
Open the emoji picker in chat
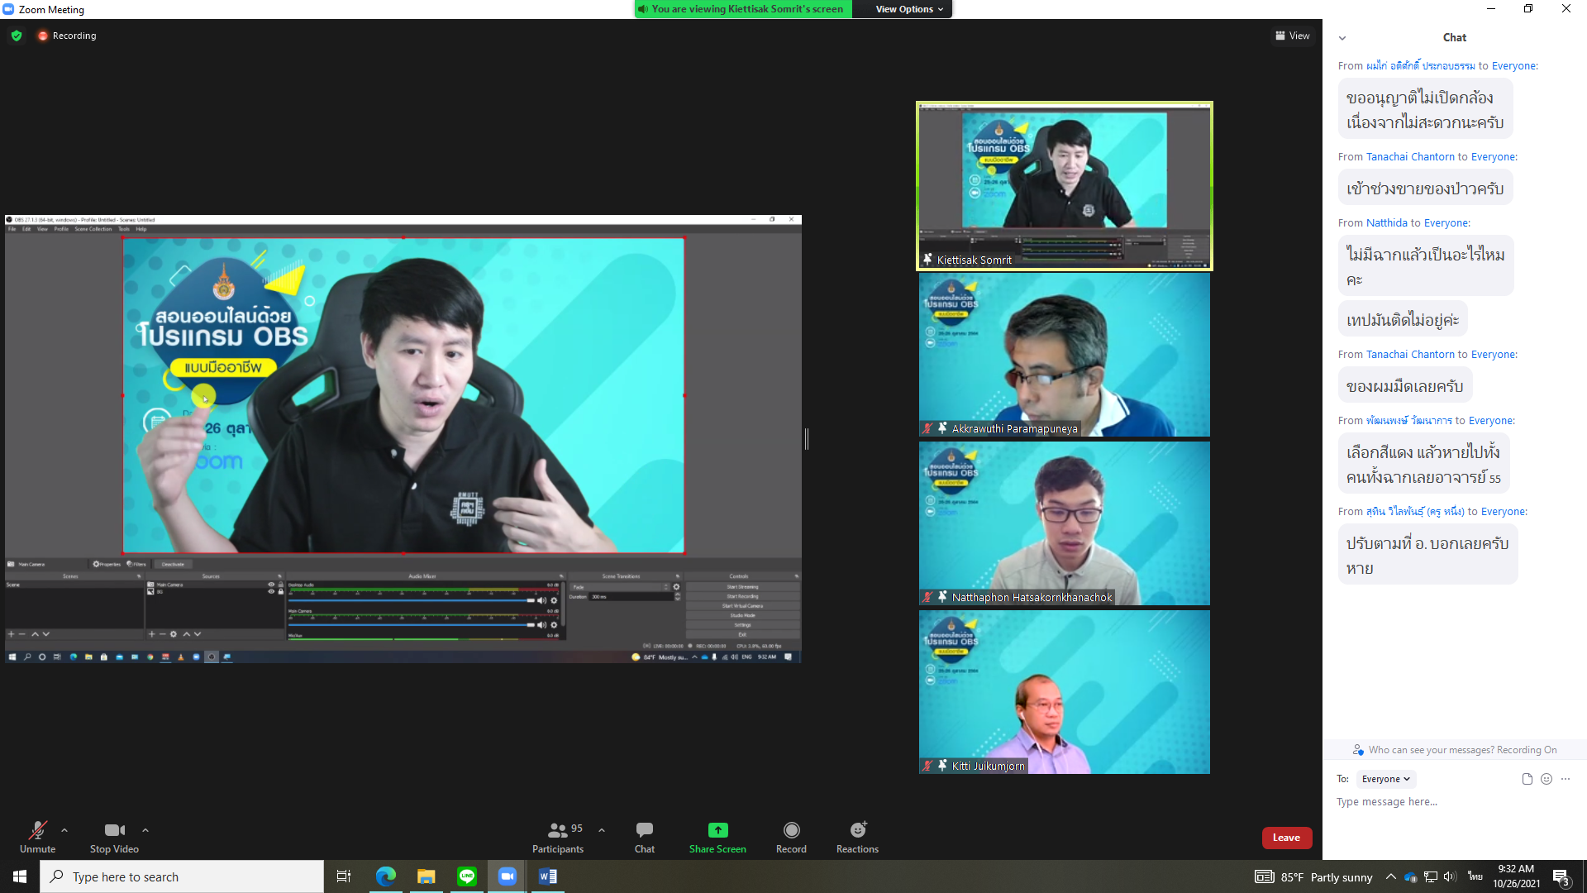1546,779
